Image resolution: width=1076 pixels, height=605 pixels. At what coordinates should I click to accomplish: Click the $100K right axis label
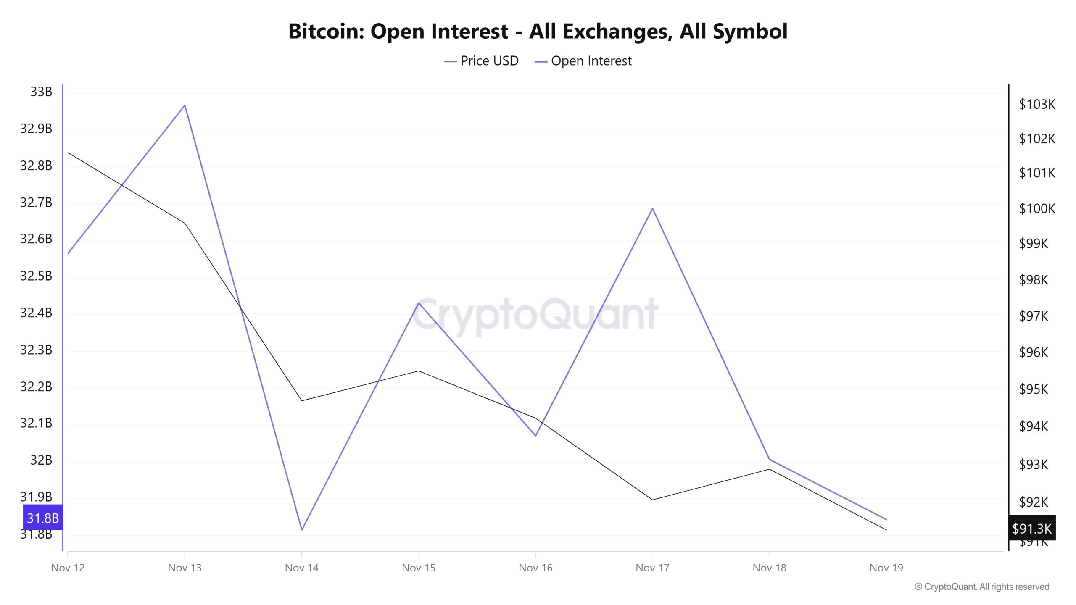(x=1037, y=208)
